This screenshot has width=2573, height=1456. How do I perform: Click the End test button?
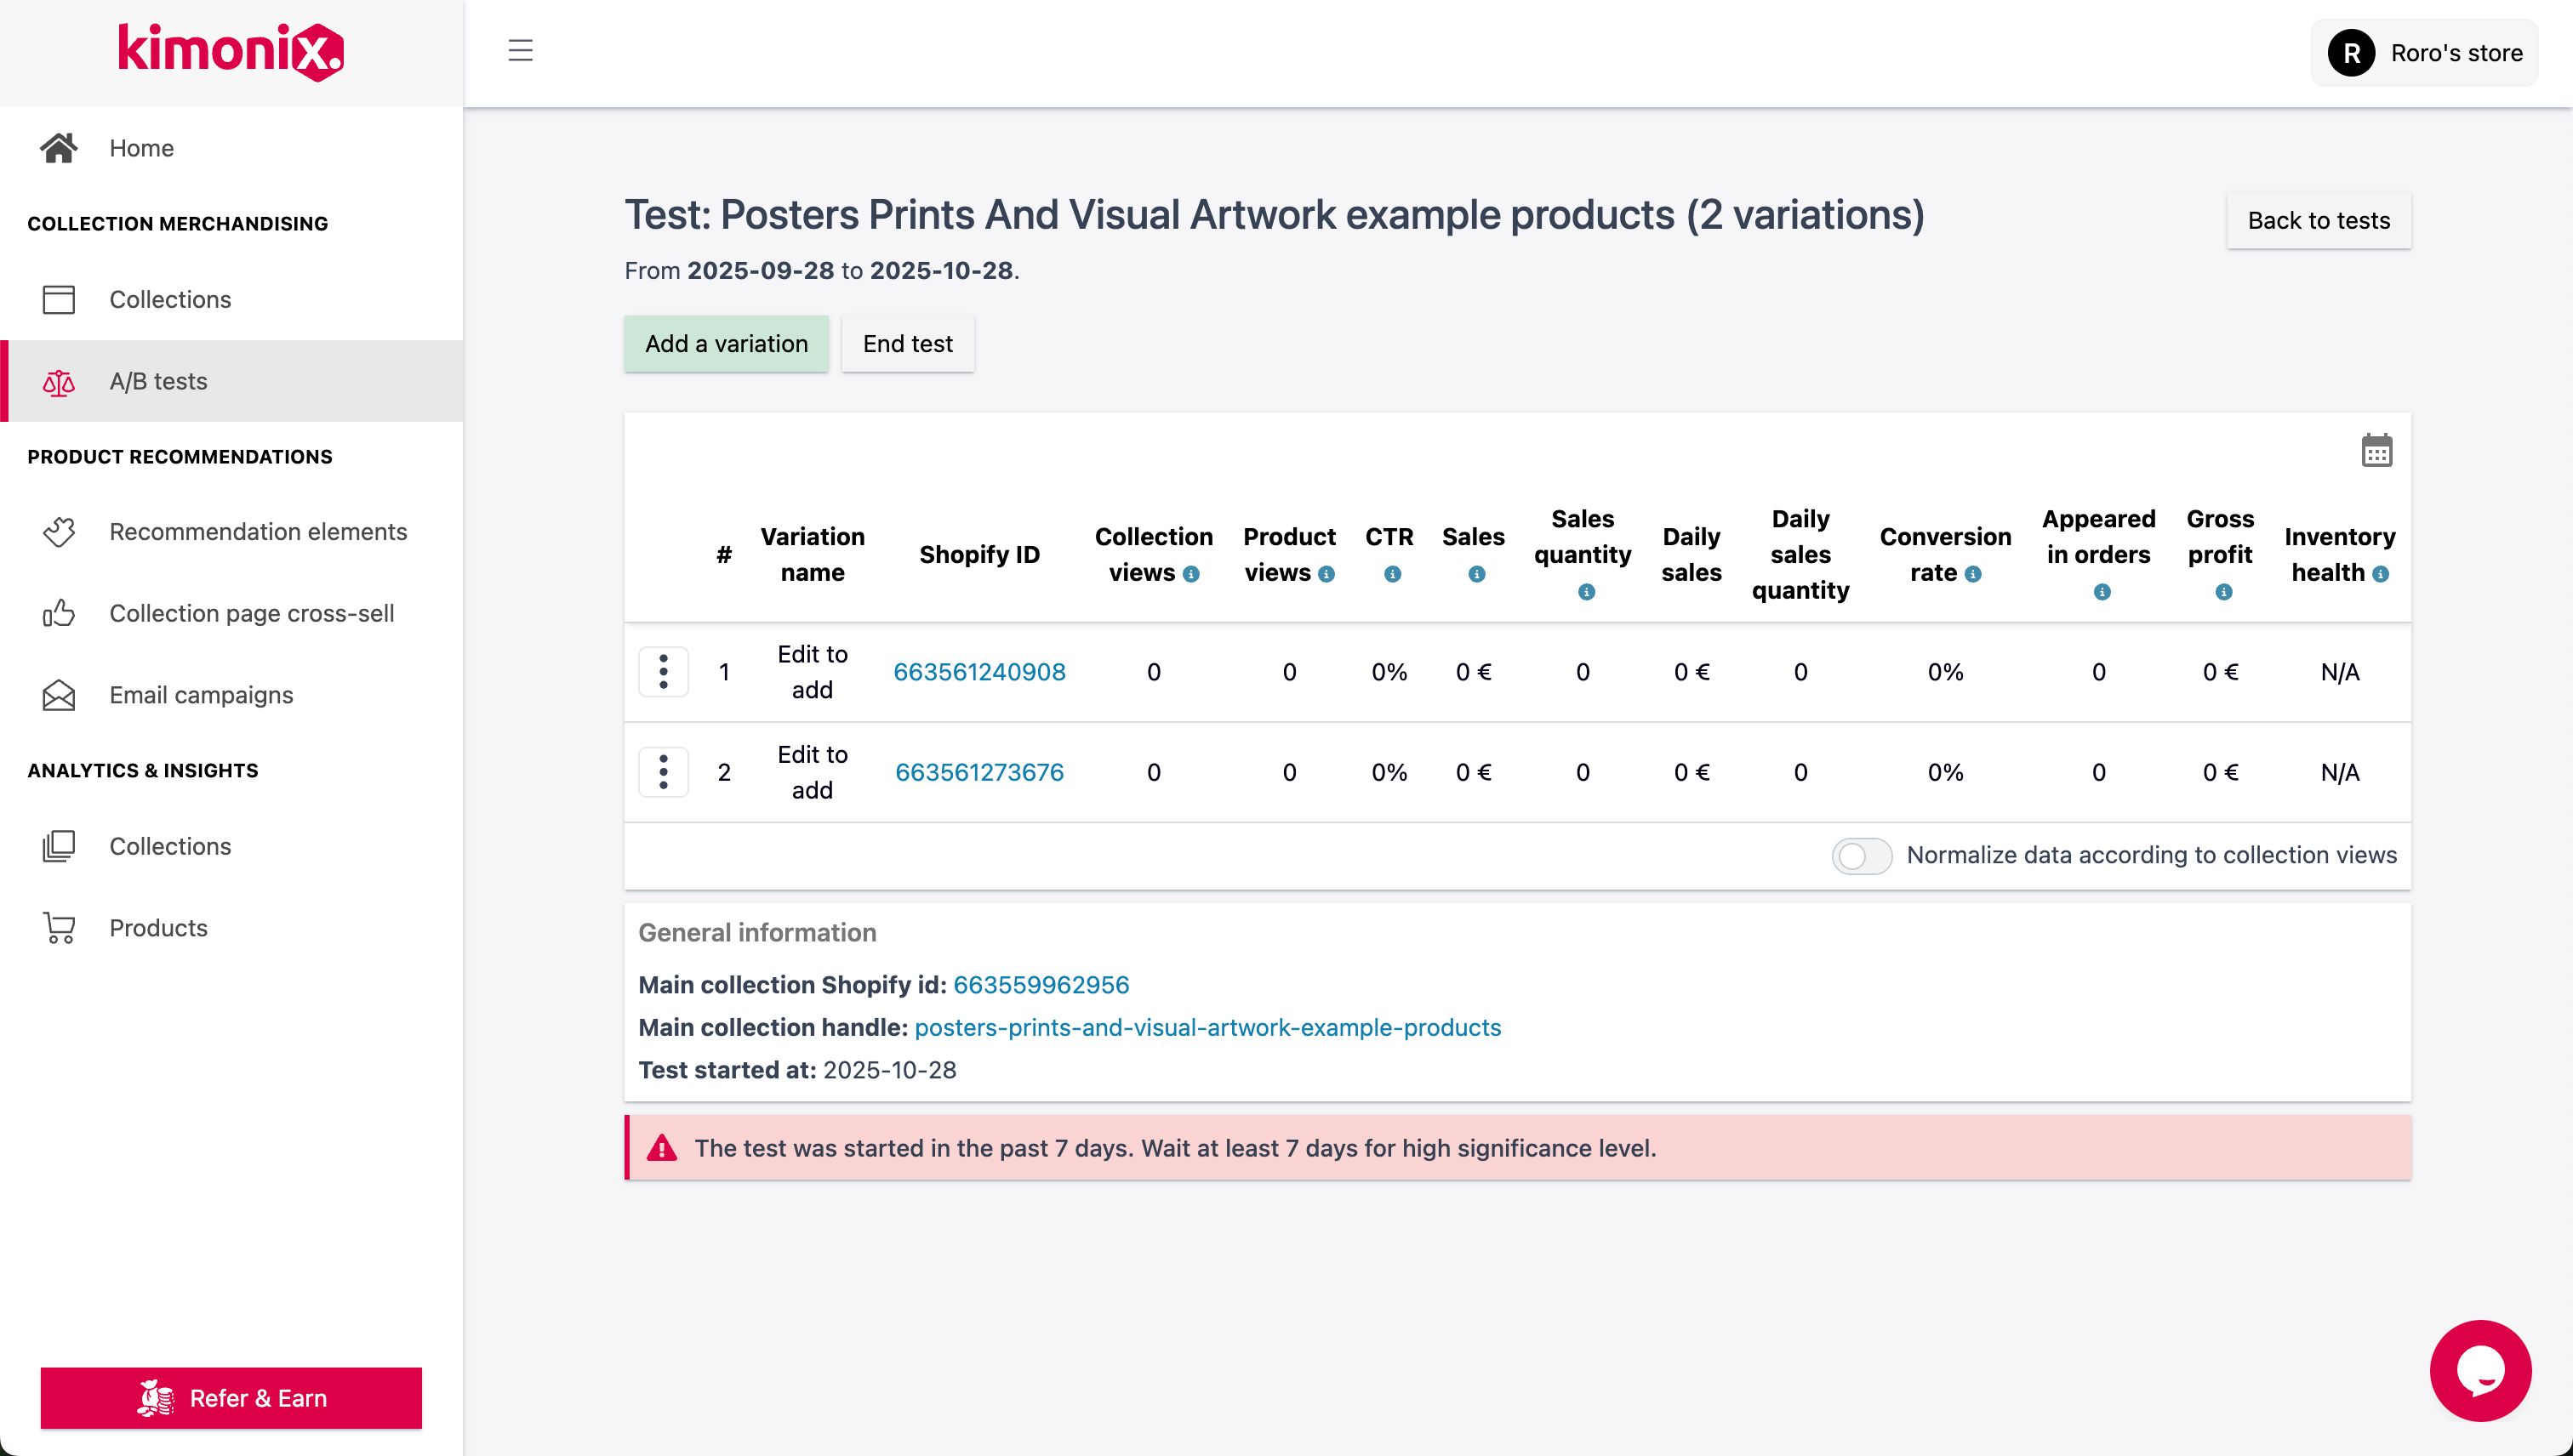(907, 344)
